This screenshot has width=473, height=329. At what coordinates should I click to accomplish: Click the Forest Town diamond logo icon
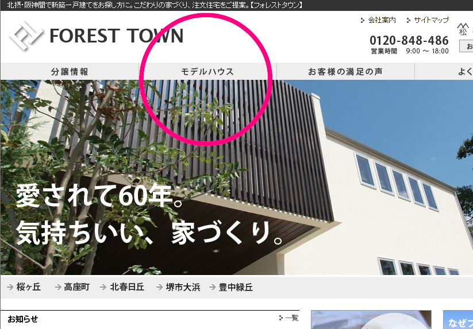pos(25,36)
